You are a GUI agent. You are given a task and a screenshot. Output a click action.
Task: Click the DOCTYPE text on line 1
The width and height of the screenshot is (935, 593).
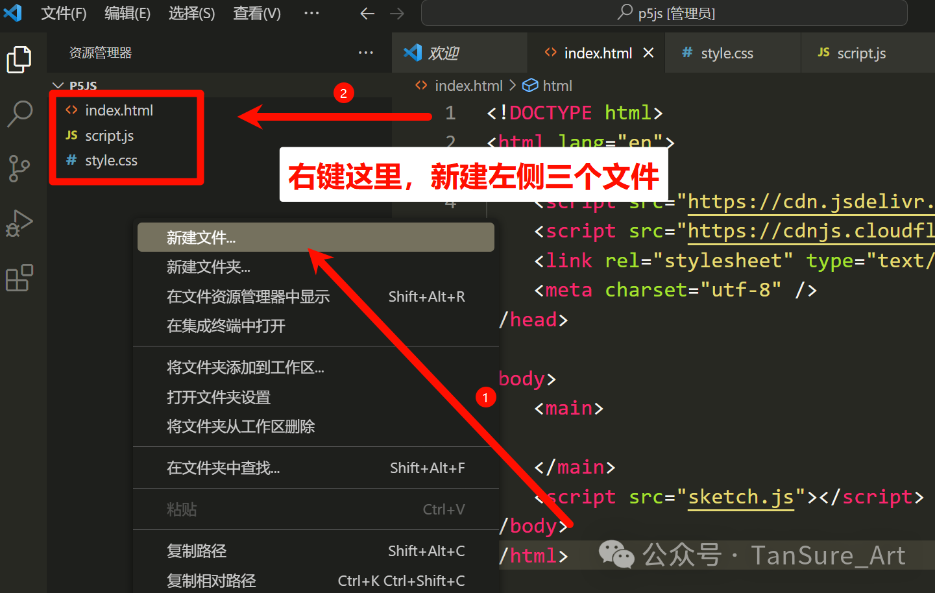pos(551,113)
